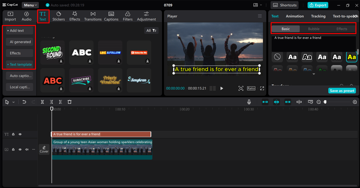Click the Delete right trim tool
This screenshot has width=360, height=188.
tap(60, 102)
